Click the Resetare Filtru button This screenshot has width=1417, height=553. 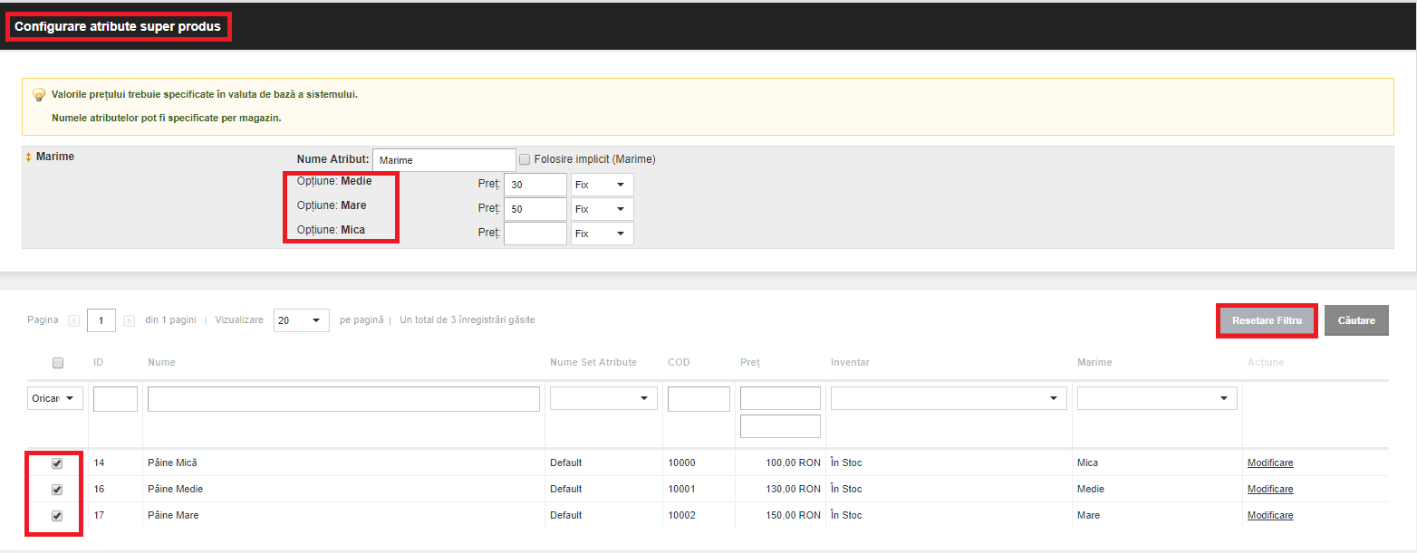coord(1267,320)
